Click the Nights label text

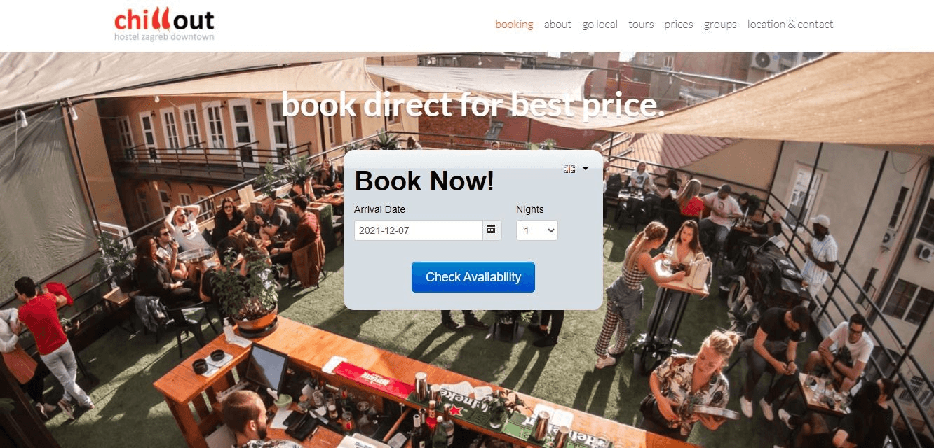pyautogui.click(x=530, y=209)
